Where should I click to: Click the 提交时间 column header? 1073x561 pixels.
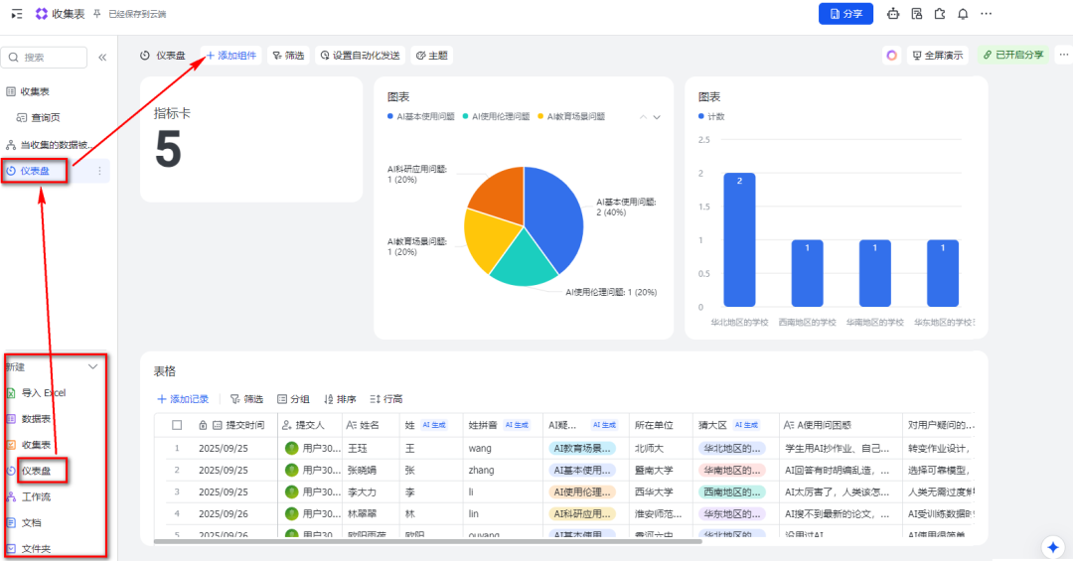[236, 425]
